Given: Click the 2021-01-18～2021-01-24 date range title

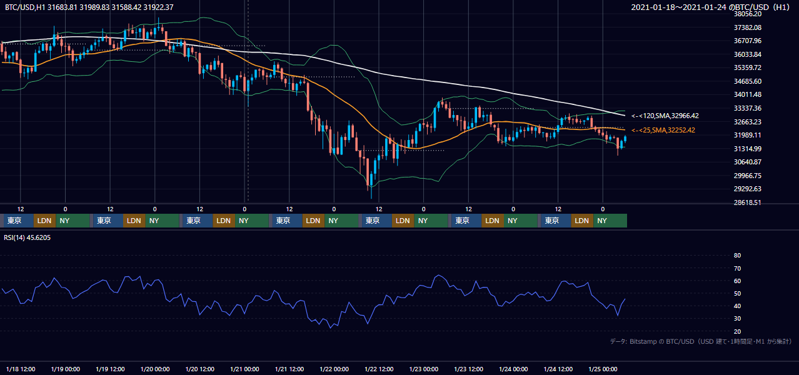Looking at the screenshot, I should 711,7.
